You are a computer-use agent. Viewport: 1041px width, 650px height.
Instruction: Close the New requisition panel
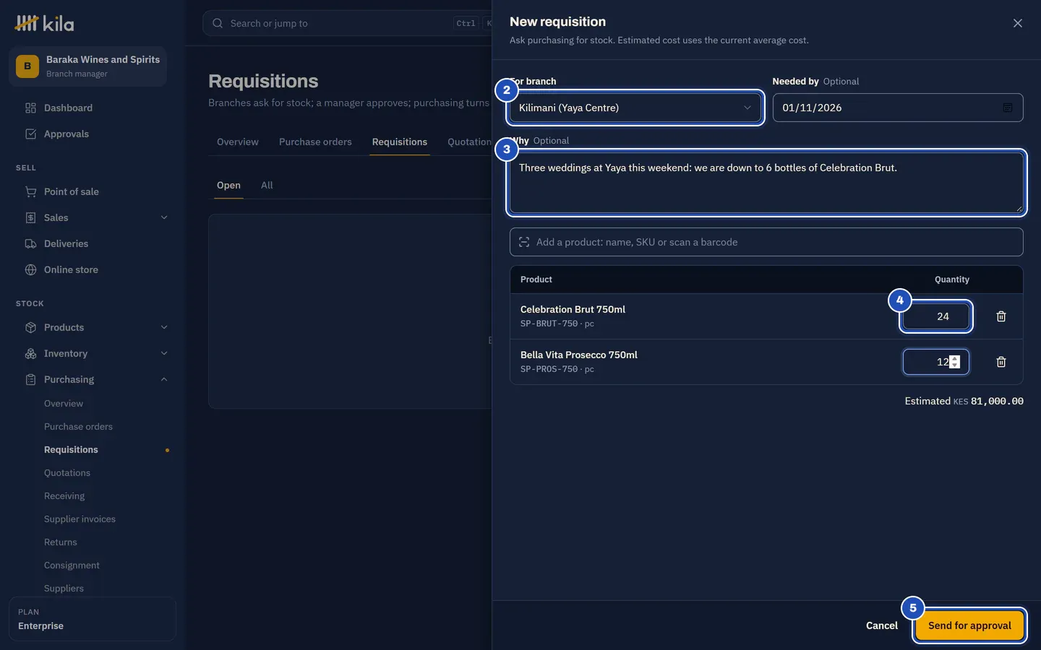(1018, 23)
